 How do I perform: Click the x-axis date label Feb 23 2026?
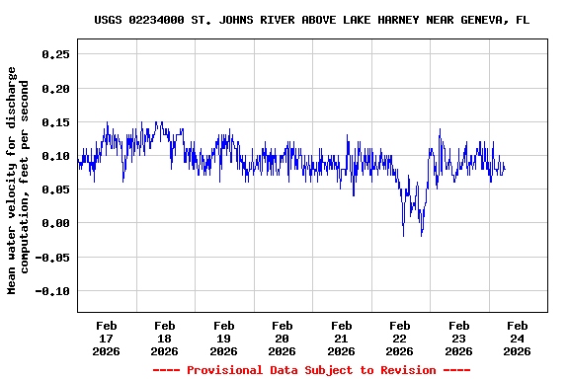point(458,339)
